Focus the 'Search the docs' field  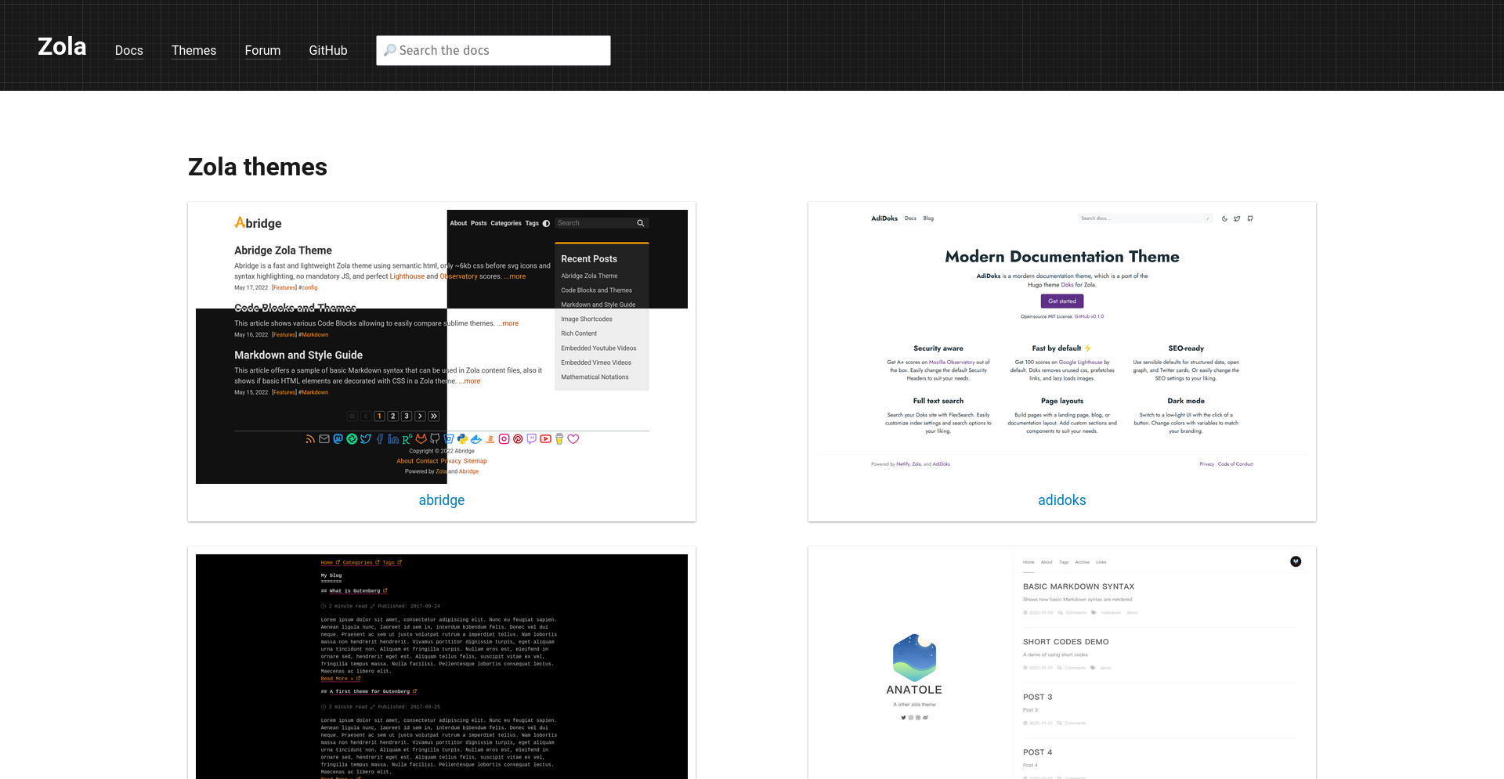493,50
